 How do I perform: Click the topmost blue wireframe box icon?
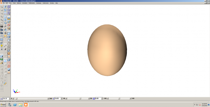[x=9, y=7]
